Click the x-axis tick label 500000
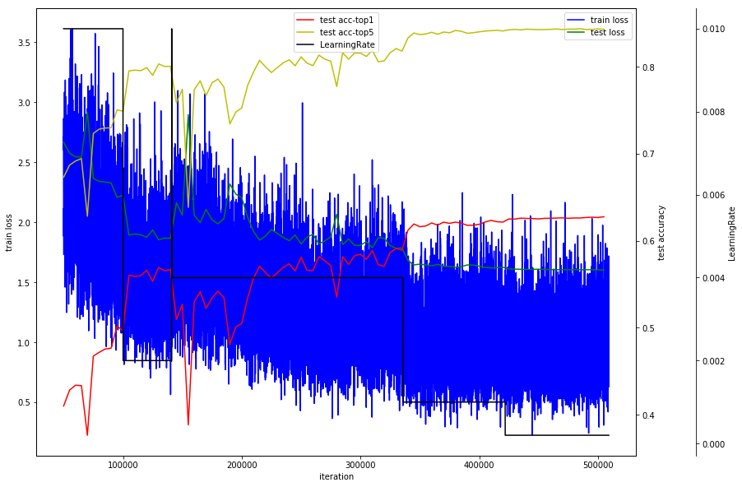The width and height of the screenshot is (742, 487). tap(598, 466)
